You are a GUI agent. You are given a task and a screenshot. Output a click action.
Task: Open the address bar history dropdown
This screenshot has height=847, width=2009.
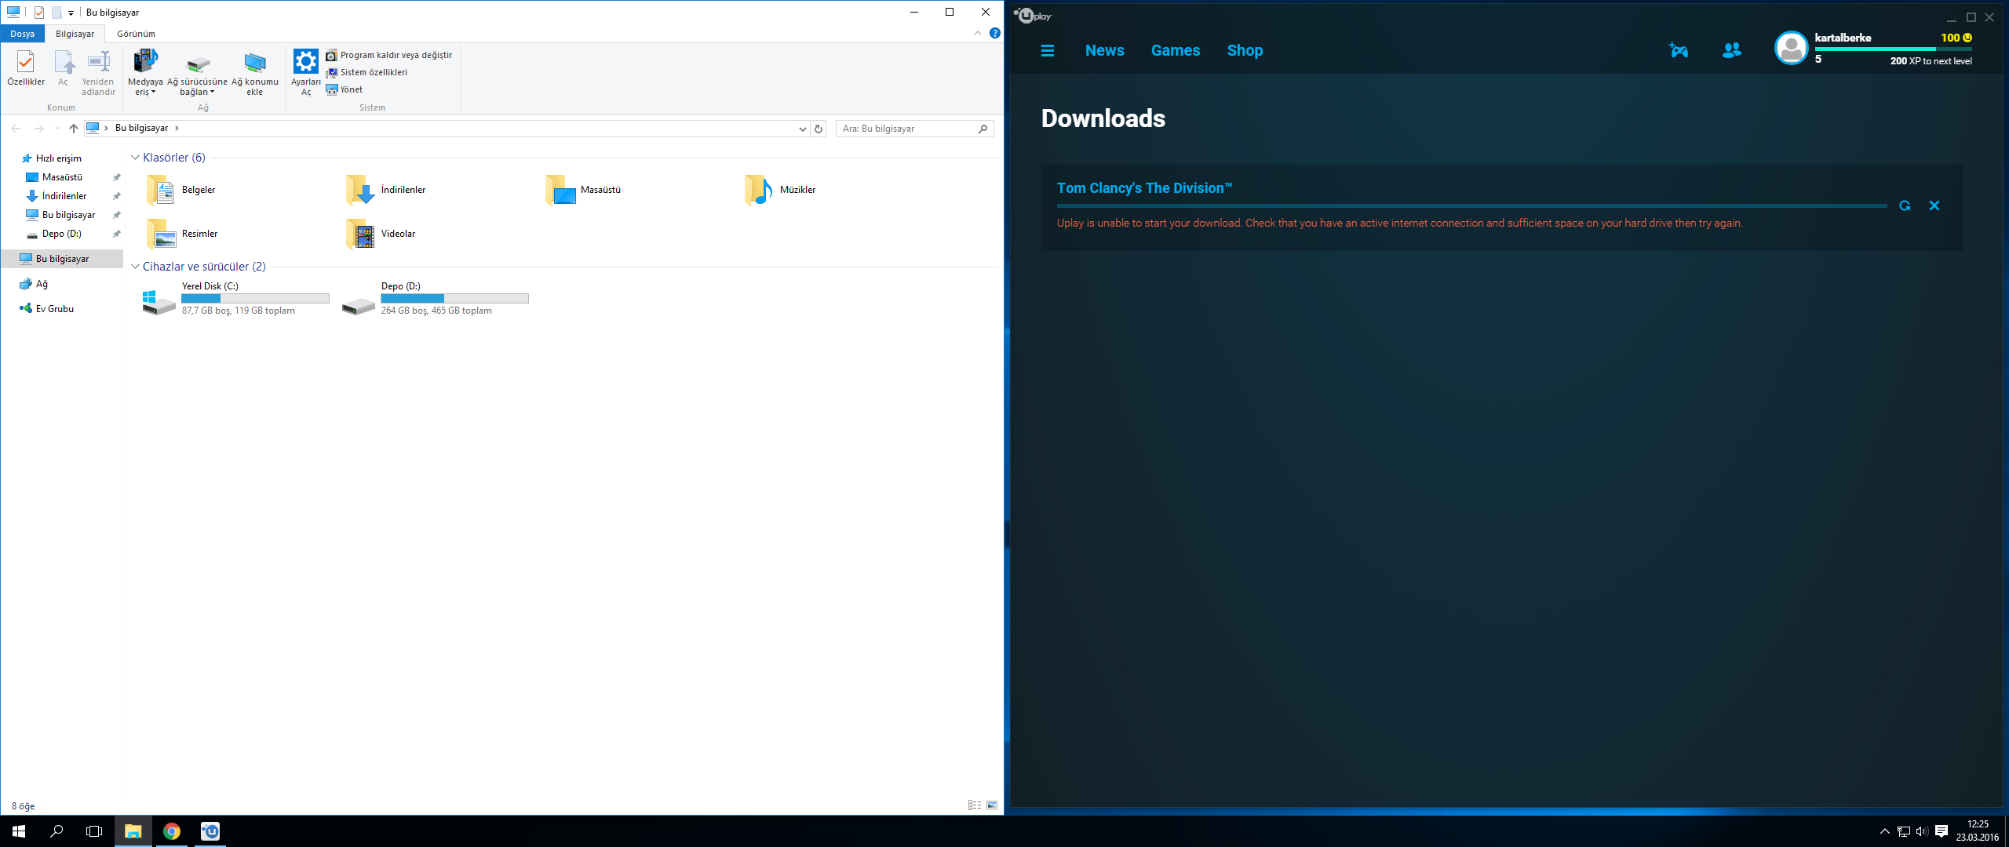[x=802, y=129]
